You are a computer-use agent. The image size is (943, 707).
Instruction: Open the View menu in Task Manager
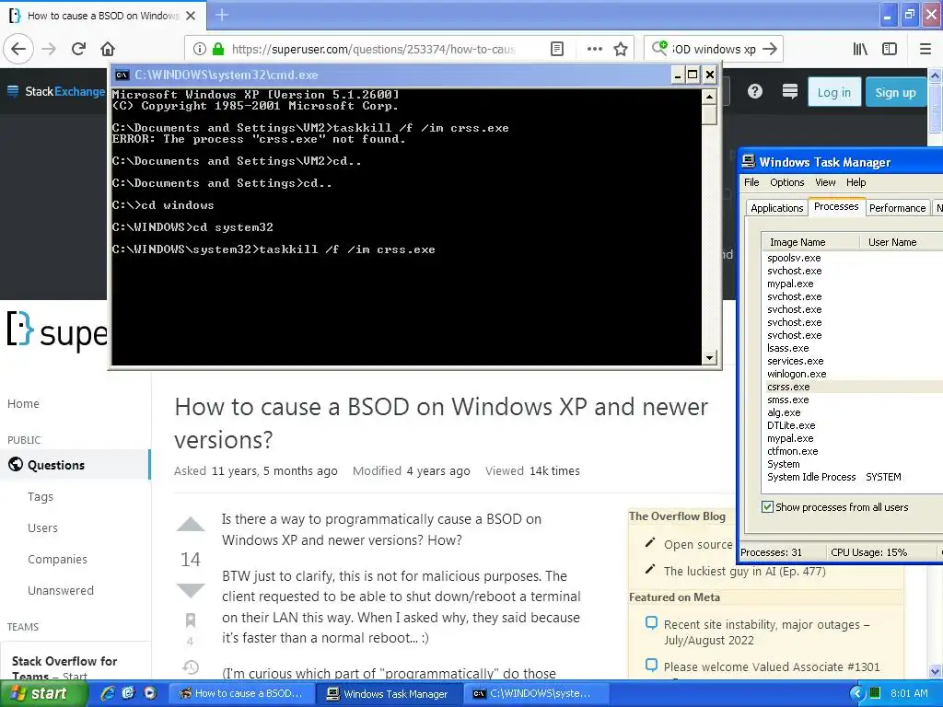click(x=825, y=182)
